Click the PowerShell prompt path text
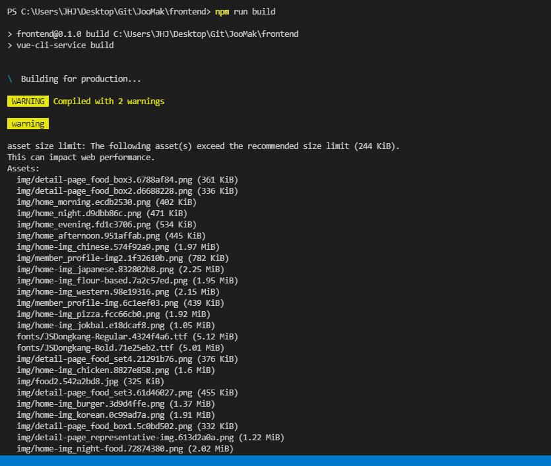Image resolution: width=551 pixels, height=466 pixels. tap(109, 12)
